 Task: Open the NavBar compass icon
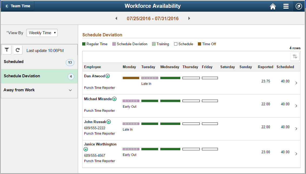(299, 6)
